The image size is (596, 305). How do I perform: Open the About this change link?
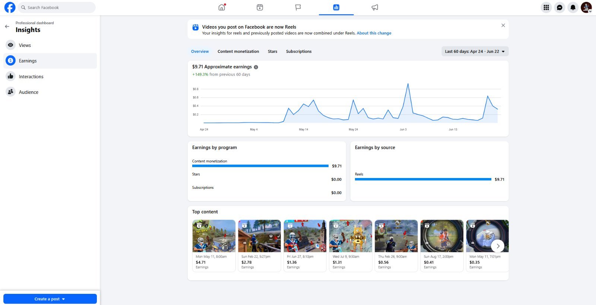[374, 33]
